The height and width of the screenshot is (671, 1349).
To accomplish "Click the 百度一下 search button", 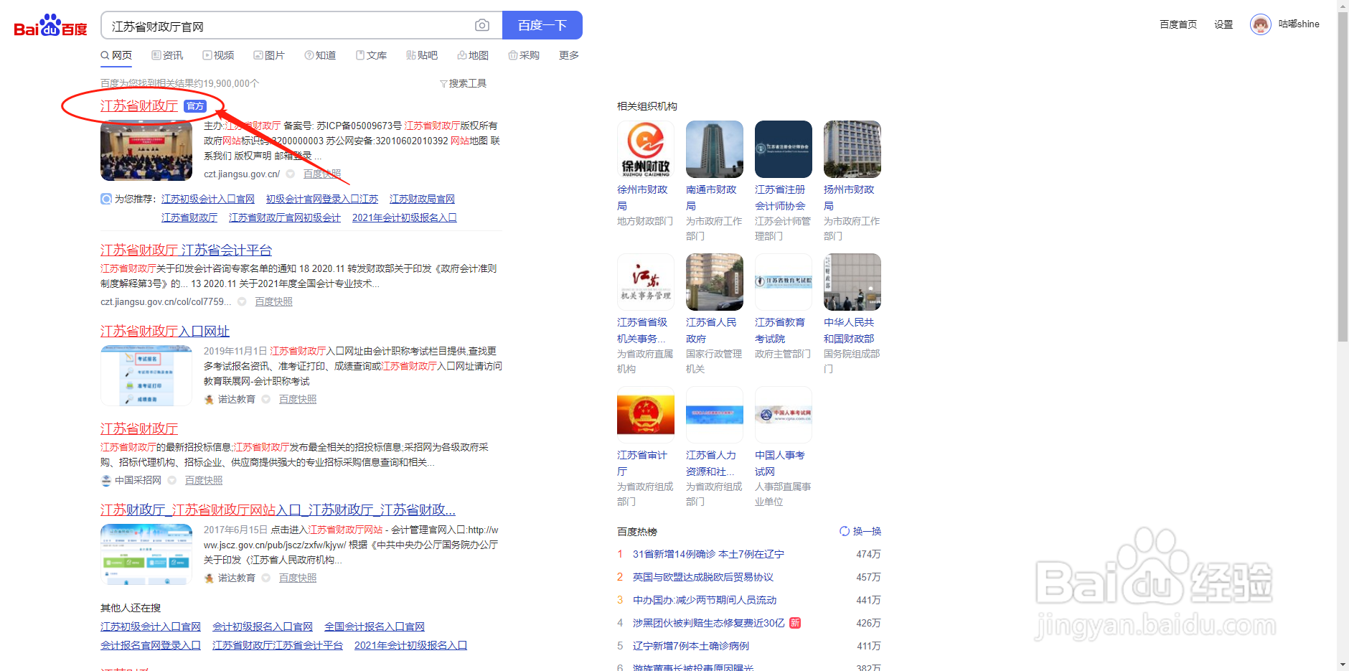I will [542, 26].
